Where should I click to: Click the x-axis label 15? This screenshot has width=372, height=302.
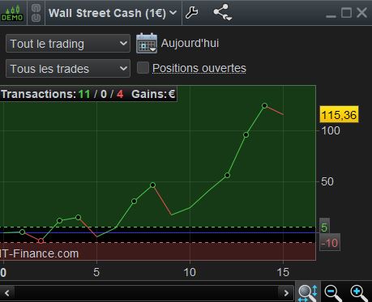pyautogui.click(x=283, y=272)
